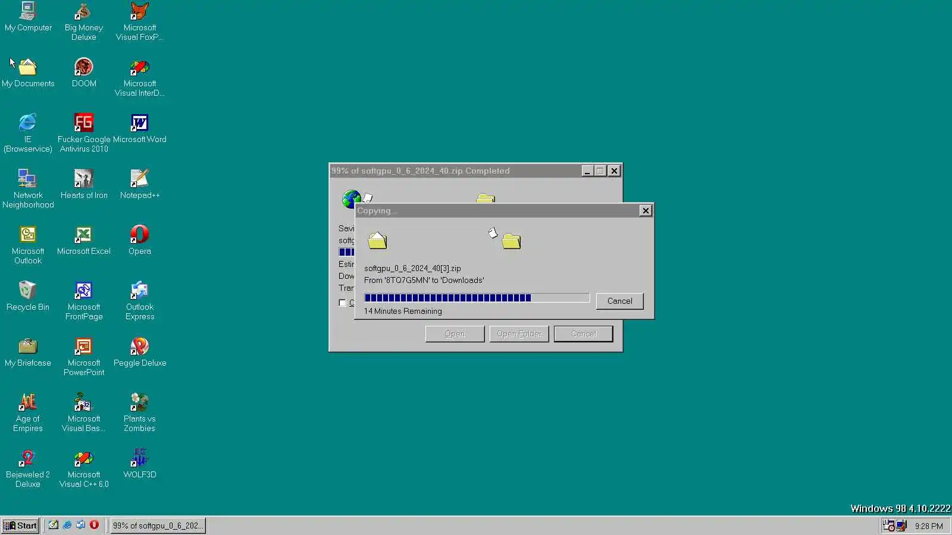This screenshot has height=535, width=952.
Task: Close the softgpu download window
Action: click(x=614, y=171)
